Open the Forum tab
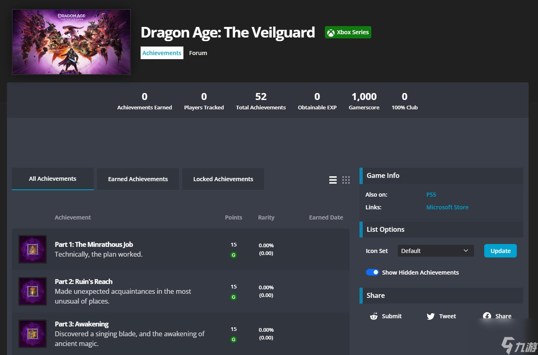This screenshot has width=538, height=355. point(198,53)
